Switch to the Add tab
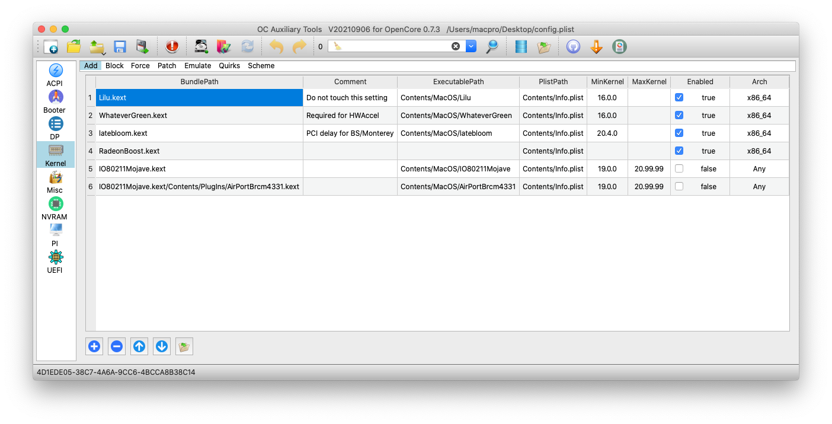 tap(91, 66)
